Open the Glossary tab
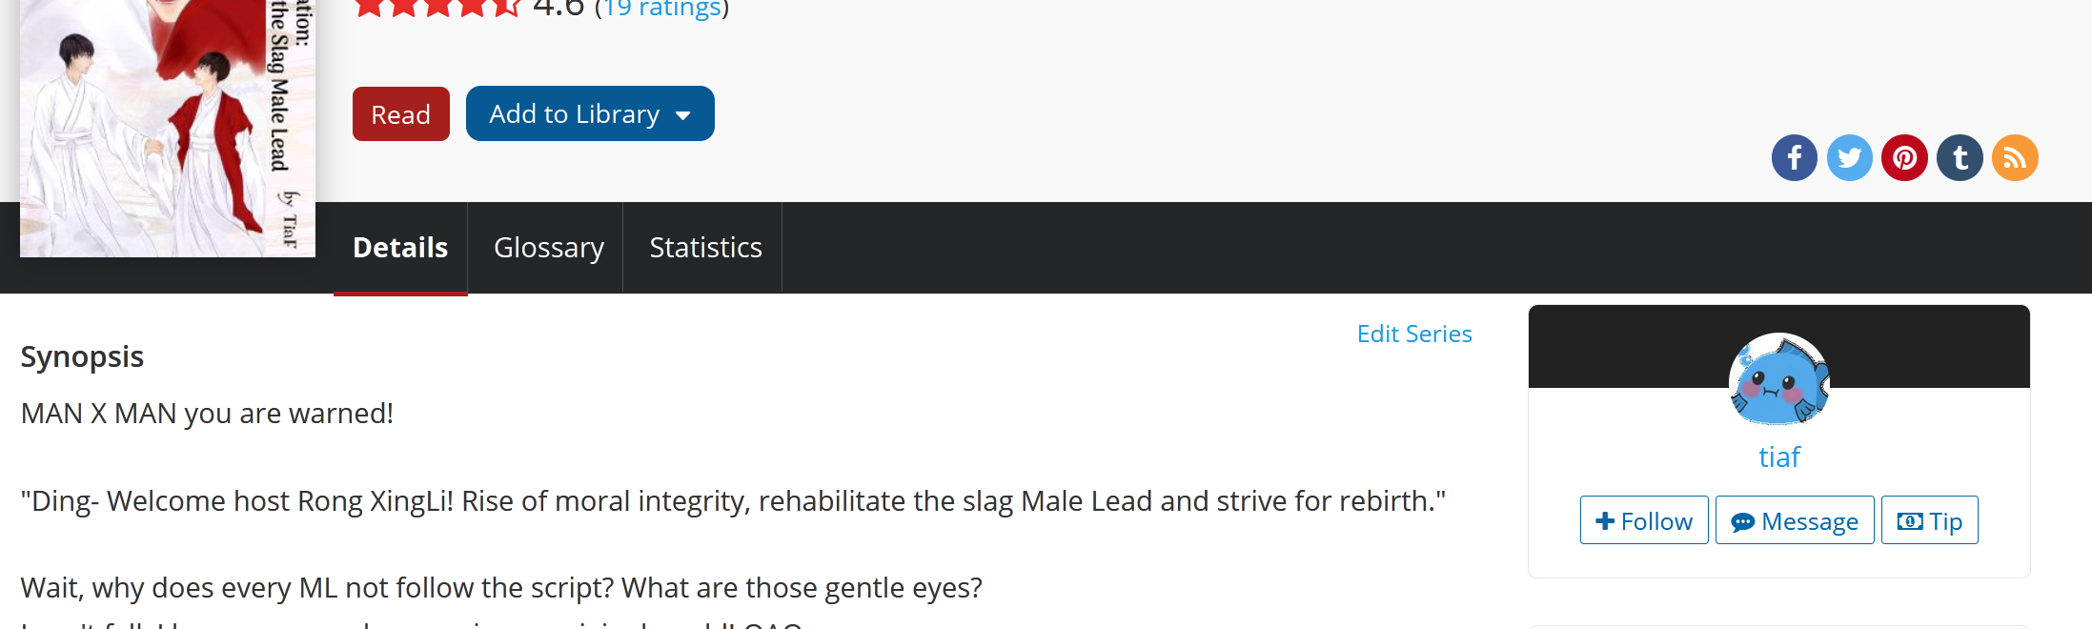This screenshot has height=629, width=2092. click(x=549, y=248)
